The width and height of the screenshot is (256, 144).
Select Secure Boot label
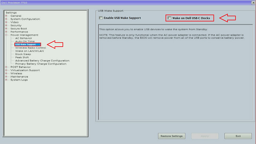tap(19, 28)
